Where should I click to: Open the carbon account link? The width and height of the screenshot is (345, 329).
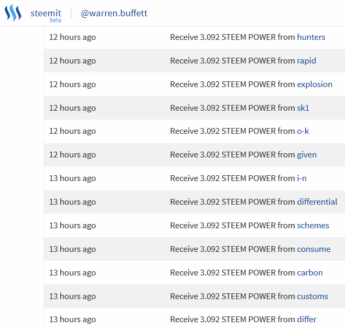pyautogui.click(x=310, y=273)
